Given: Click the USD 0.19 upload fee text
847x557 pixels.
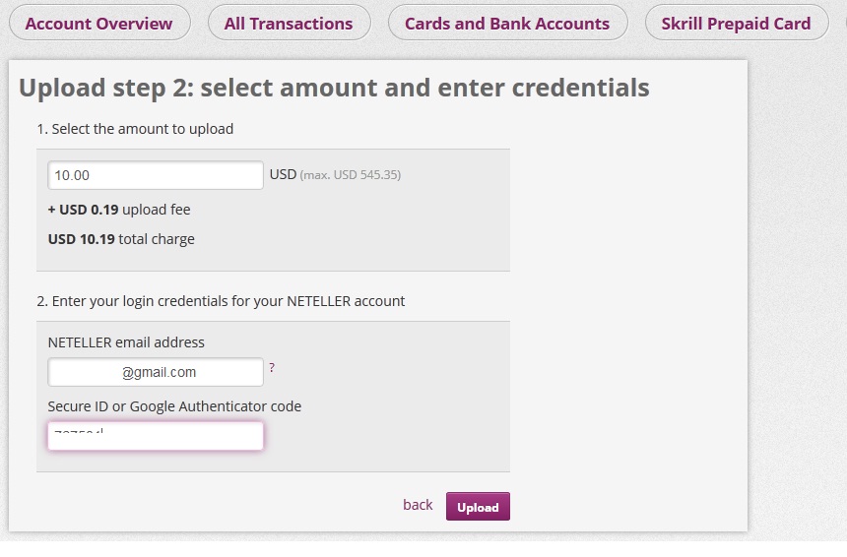Looking at the screenshot, I should click(x=119, y=210).
